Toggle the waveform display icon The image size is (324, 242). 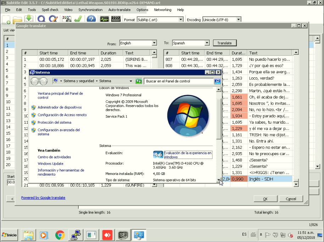[104, 19]
